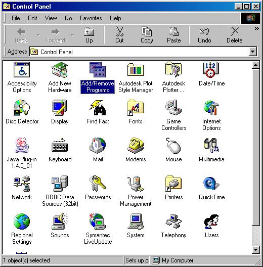Click the vertical scrollbar down arrow
The width and height of the screenshot is (263, 267).
tap(256, 250)
